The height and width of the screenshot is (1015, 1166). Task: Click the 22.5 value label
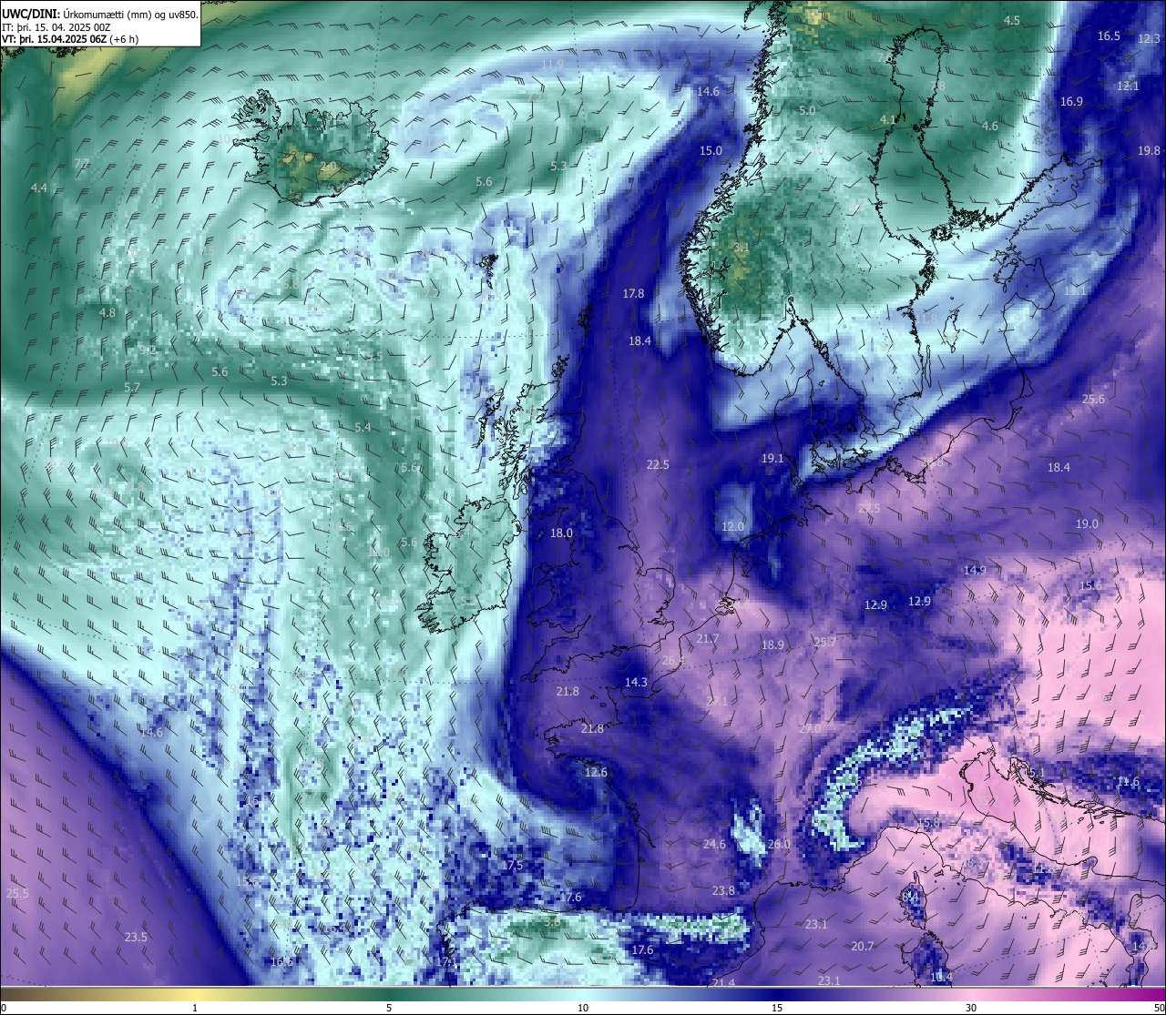point(658,464)
